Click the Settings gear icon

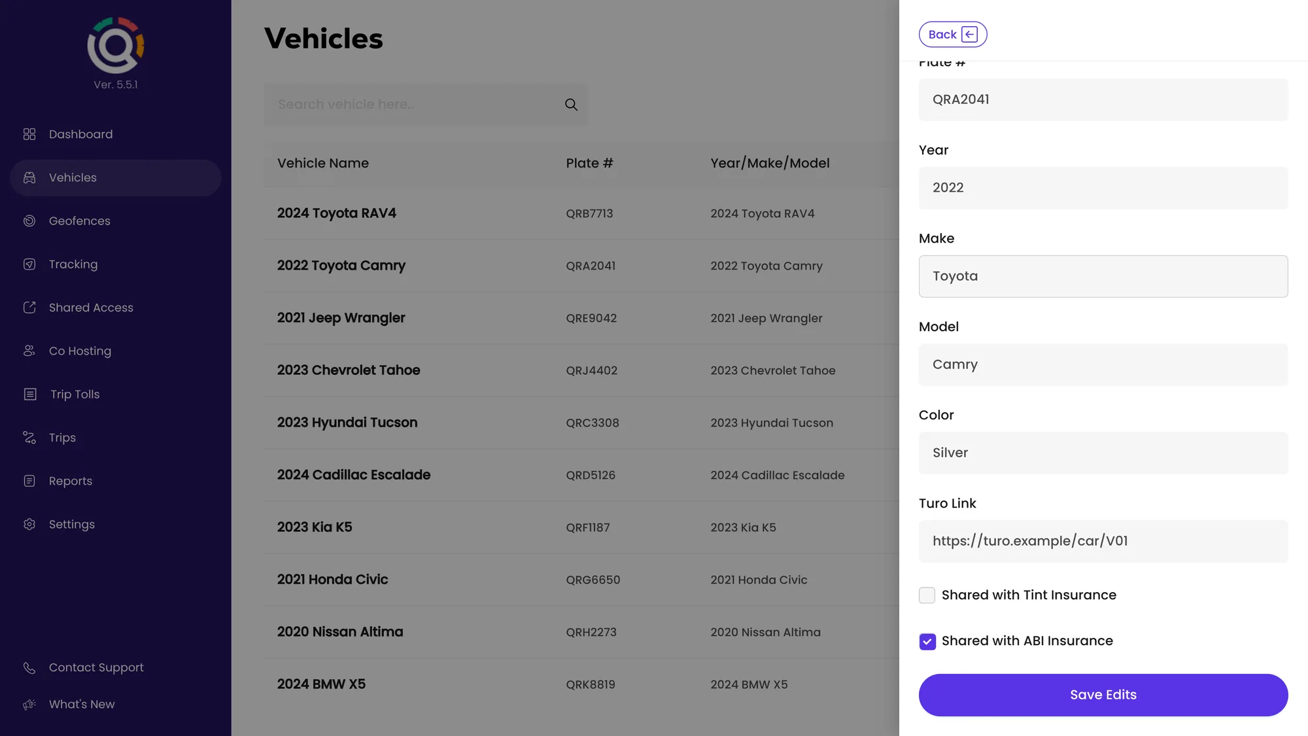[x=29, y=524]
